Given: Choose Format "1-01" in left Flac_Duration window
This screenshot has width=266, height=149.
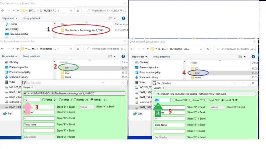Looking at the screenshot, I should coord(92,100).
